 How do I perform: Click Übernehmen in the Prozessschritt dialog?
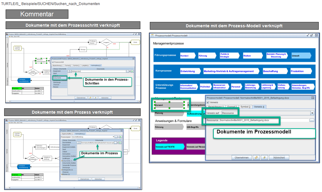click(81, 98)
